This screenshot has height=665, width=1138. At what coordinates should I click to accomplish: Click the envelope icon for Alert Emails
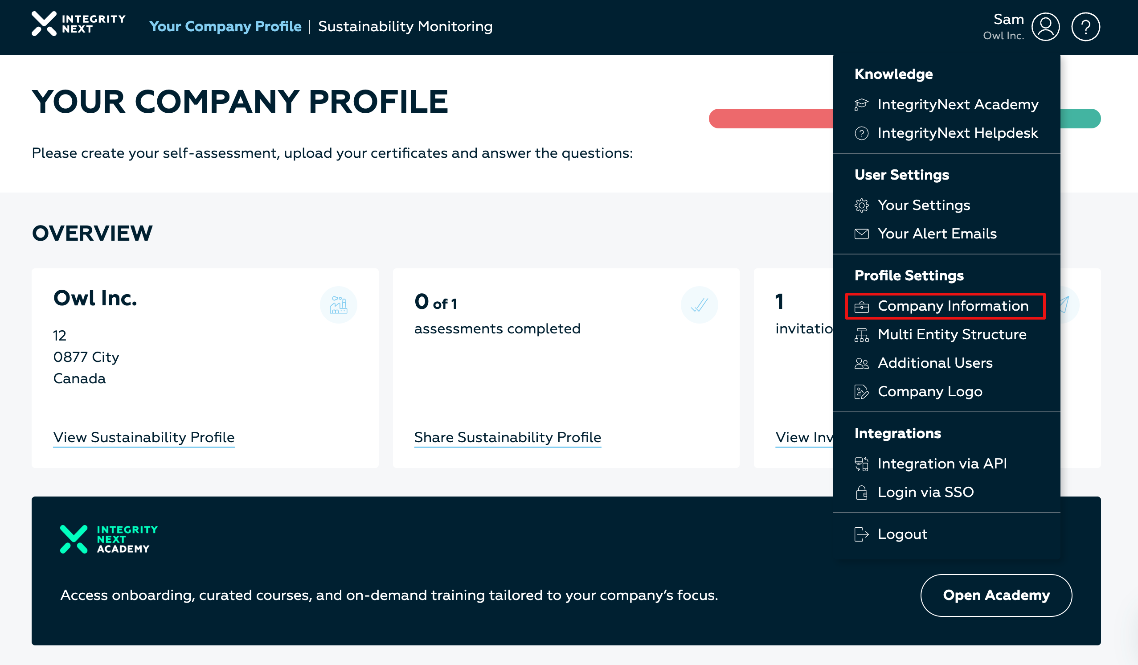861,234
